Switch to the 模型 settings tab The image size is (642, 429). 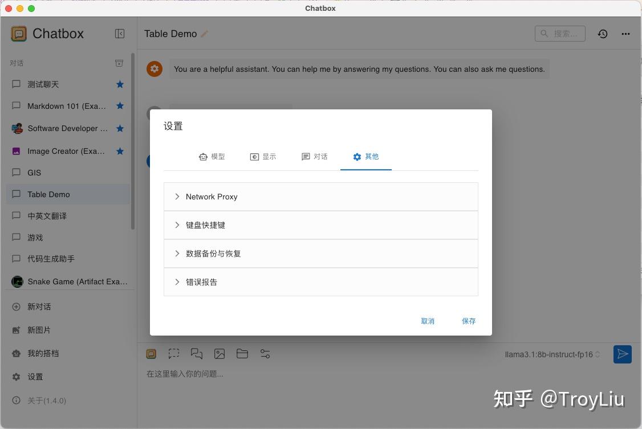(212, 157)
